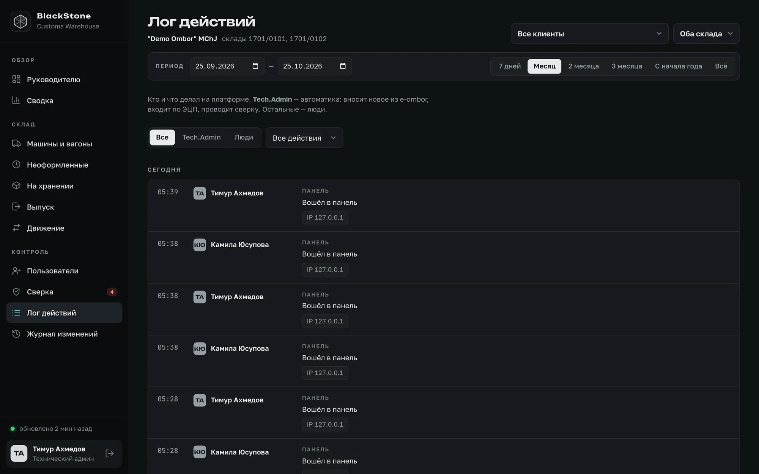The width and height of the screenshot is (759, 474).
Task: Expand the Оба склада dropdown
Action: 706,34
